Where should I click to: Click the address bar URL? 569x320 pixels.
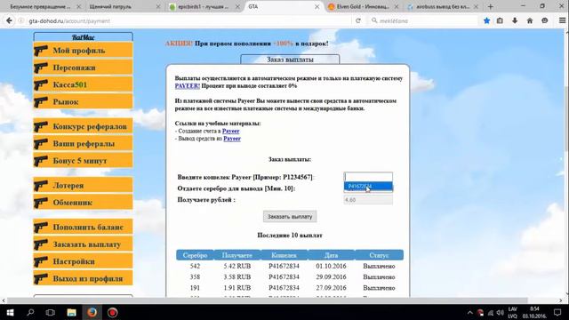pyautogui.click(x=69, y=21)
